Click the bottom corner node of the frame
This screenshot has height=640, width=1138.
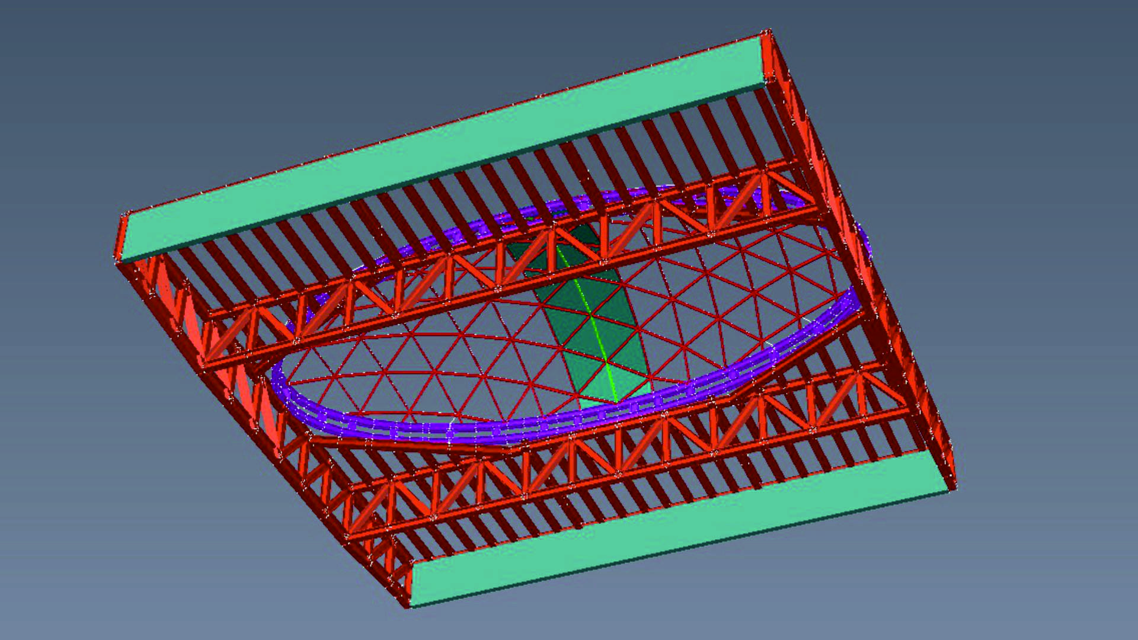[409, 606]
